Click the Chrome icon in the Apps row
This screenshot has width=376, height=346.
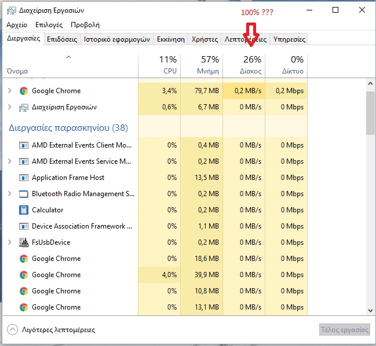[24, 91]
